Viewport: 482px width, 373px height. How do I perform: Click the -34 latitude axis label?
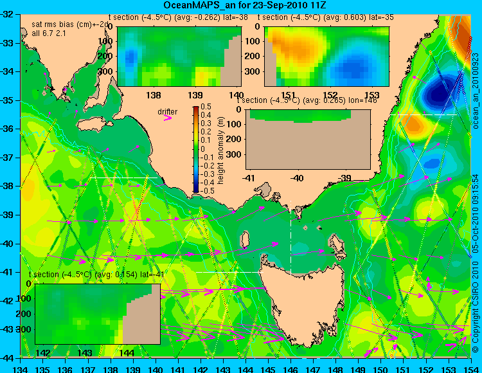coord(7,71)
